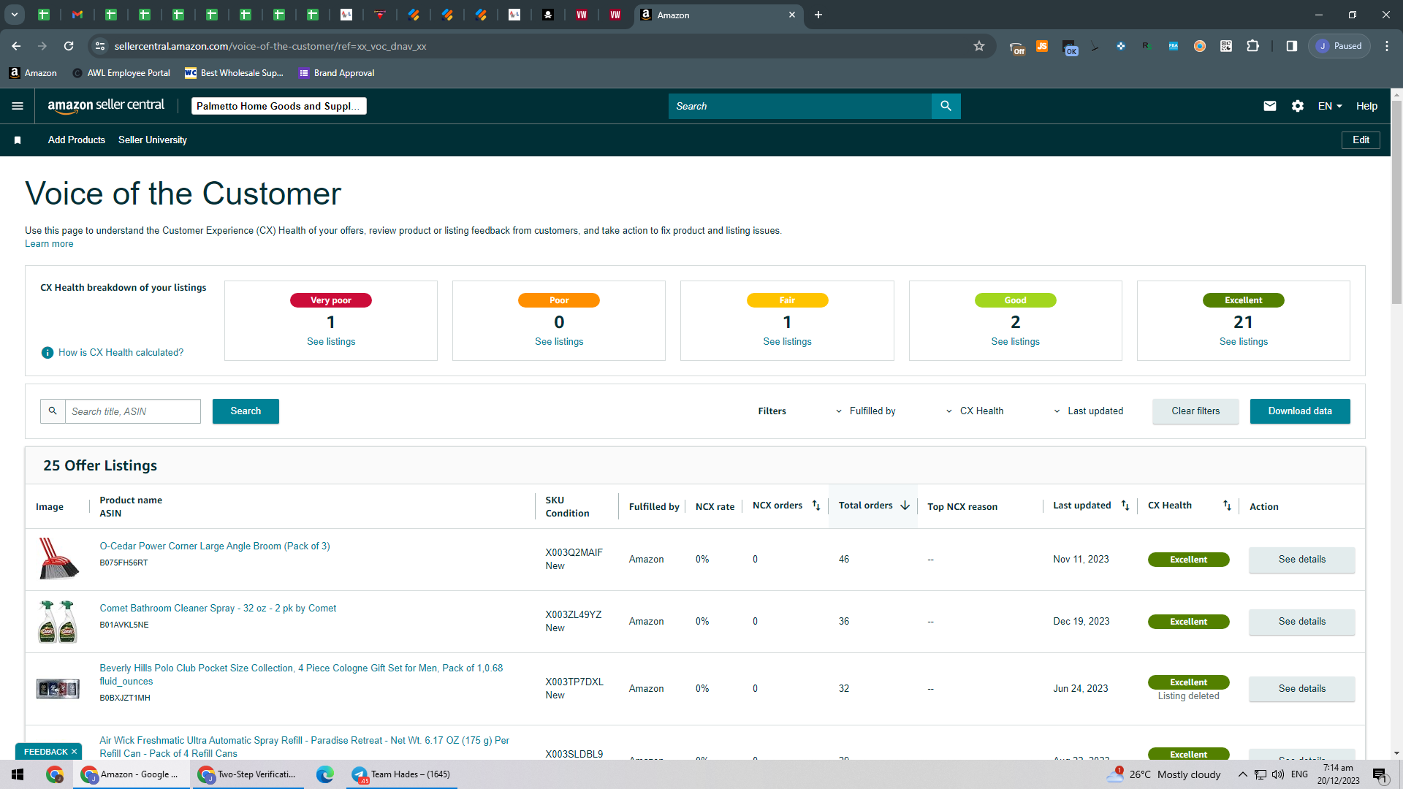Open Comet Bathroom Cleaner Spray product link
Viewport: 1403px width, 789px height.
coord(218,609)
